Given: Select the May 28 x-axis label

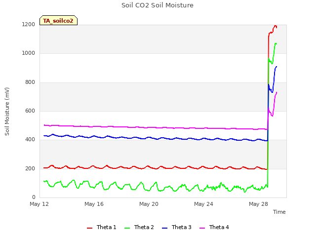Looking at the screenshot, I should [258, 204].
